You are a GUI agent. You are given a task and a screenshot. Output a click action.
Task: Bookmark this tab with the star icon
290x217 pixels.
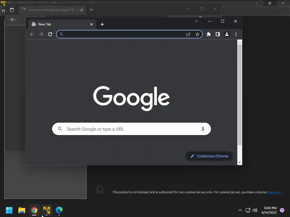tap(197, 34)
